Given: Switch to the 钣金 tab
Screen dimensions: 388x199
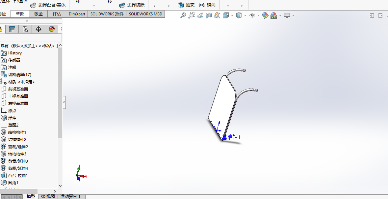Looking at the screenshot, I should click(x=39, y=14).
